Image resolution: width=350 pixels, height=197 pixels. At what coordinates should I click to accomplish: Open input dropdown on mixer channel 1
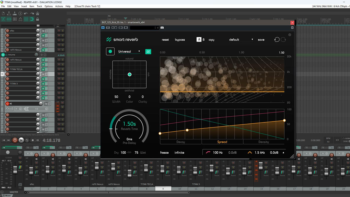28,154
